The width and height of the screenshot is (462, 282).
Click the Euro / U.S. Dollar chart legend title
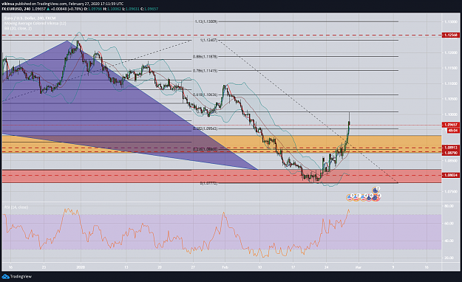point(30,18)
